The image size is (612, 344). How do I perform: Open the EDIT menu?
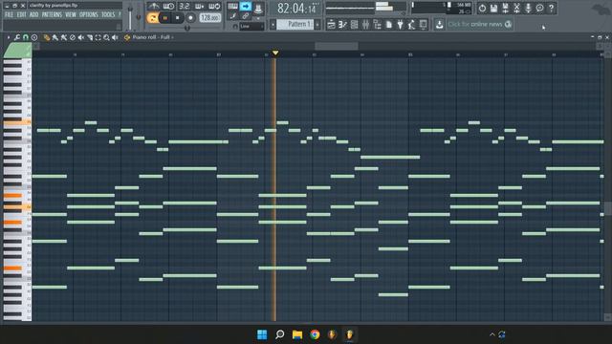coord(21,15)
